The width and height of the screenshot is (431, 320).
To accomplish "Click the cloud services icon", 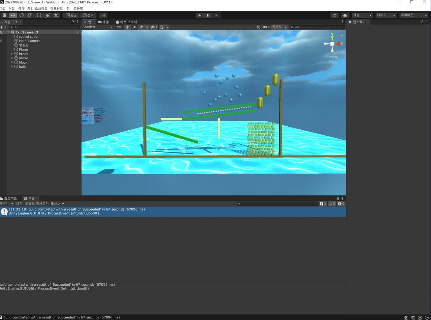I will [x=345, y=15].
